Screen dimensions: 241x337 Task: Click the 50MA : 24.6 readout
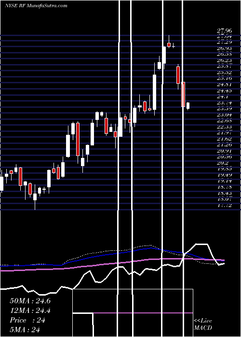30,301
